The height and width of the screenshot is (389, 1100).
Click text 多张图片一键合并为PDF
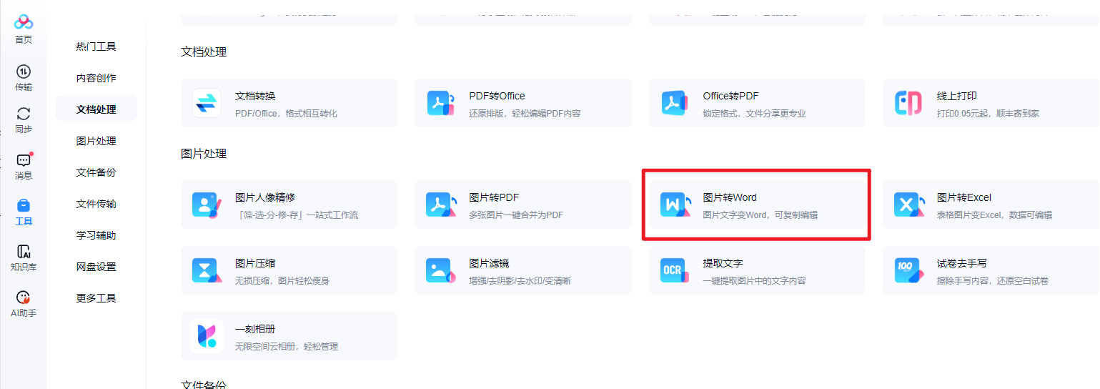pos(515,215)
